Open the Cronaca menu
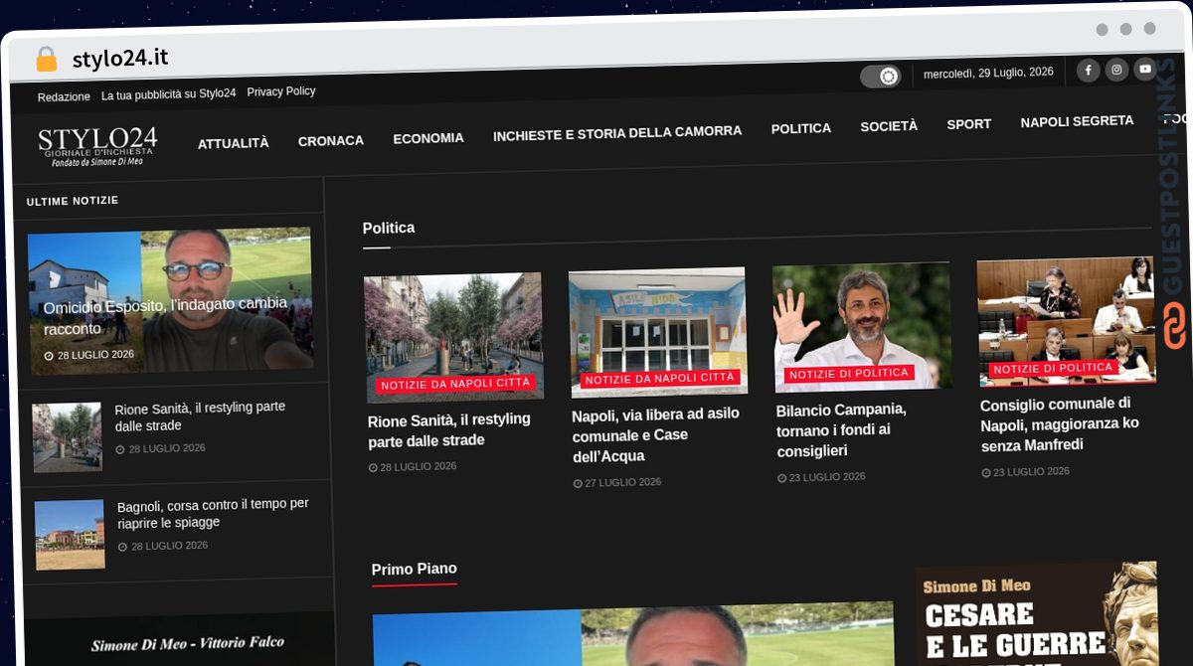Screen dimensions: 1193x666 pyautogui.click(x=331, y=141)
